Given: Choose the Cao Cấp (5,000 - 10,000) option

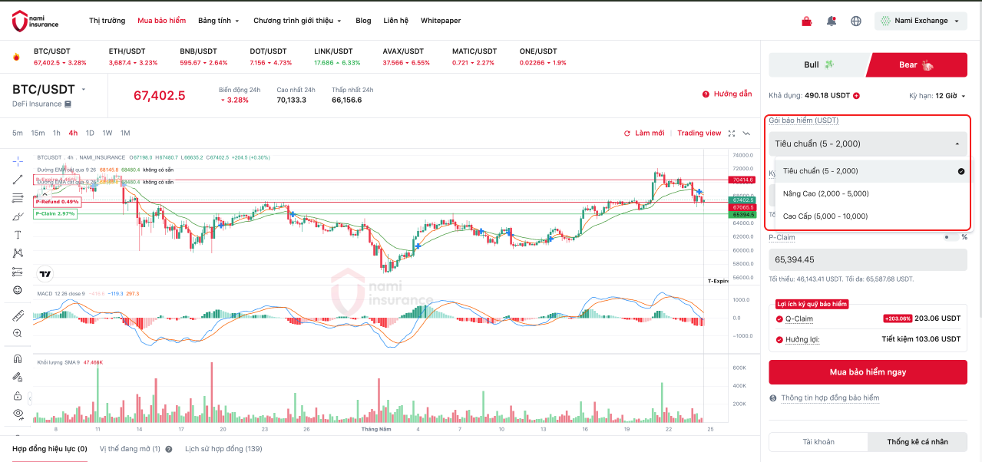Looking at the screenshot, I should pyautogui.click(x=872, y=216).
